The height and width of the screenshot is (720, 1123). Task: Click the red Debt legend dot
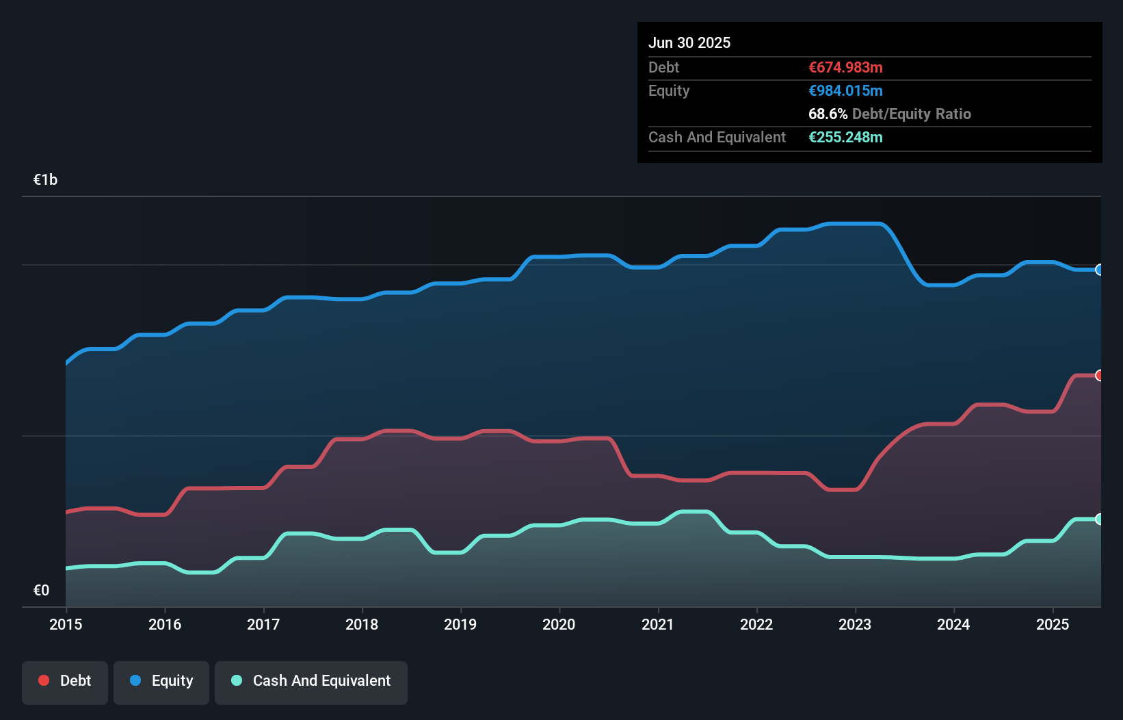click(42, 680)
